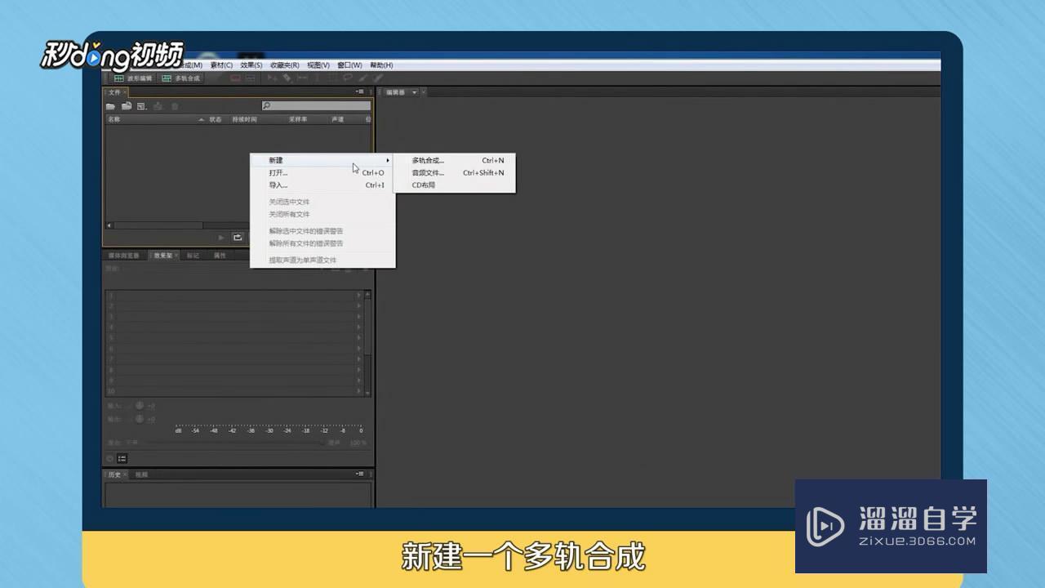Select the Move tool in toolbar
This screenshot has width=1045, height=588.
[273, 78]
